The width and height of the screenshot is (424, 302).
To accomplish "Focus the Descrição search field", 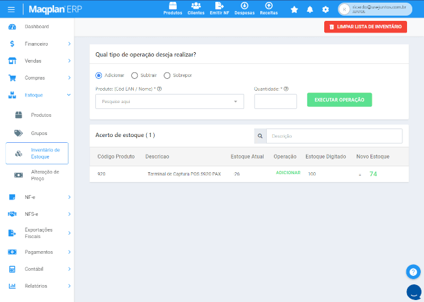I will click(334, 136).
